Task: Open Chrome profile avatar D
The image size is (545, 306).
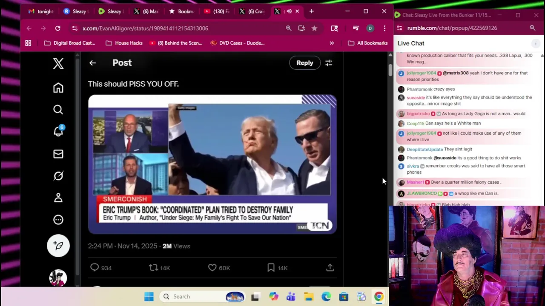Action: click(x=370, y=28)
